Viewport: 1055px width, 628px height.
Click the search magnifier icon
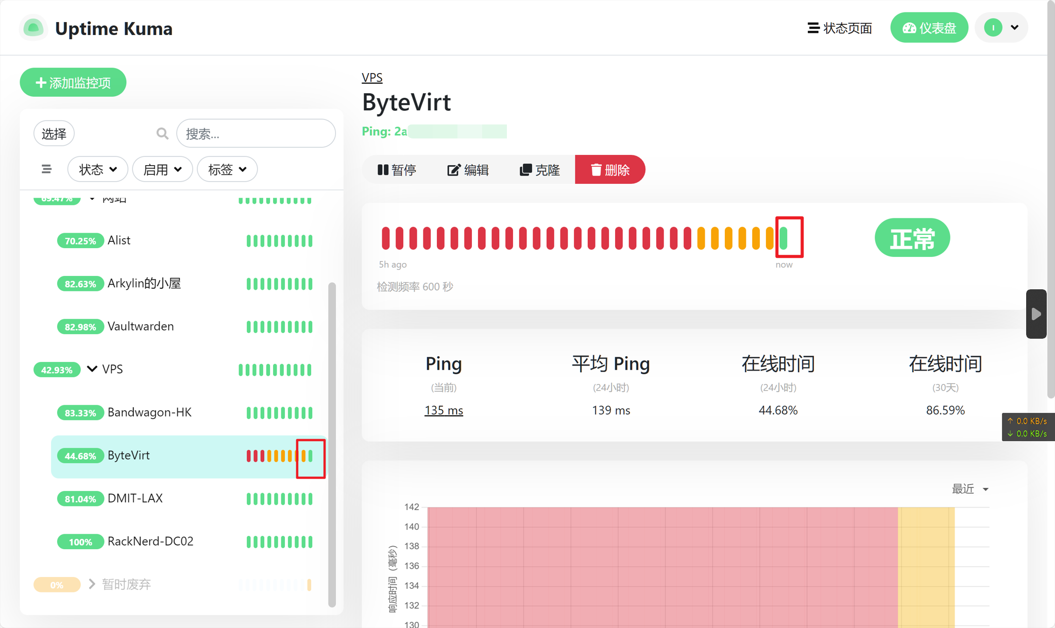162,134
